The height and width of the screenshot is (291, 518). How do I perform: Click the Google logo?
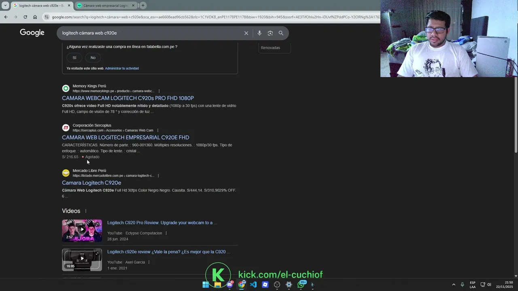pyautogui.click(x=32, y=33)
